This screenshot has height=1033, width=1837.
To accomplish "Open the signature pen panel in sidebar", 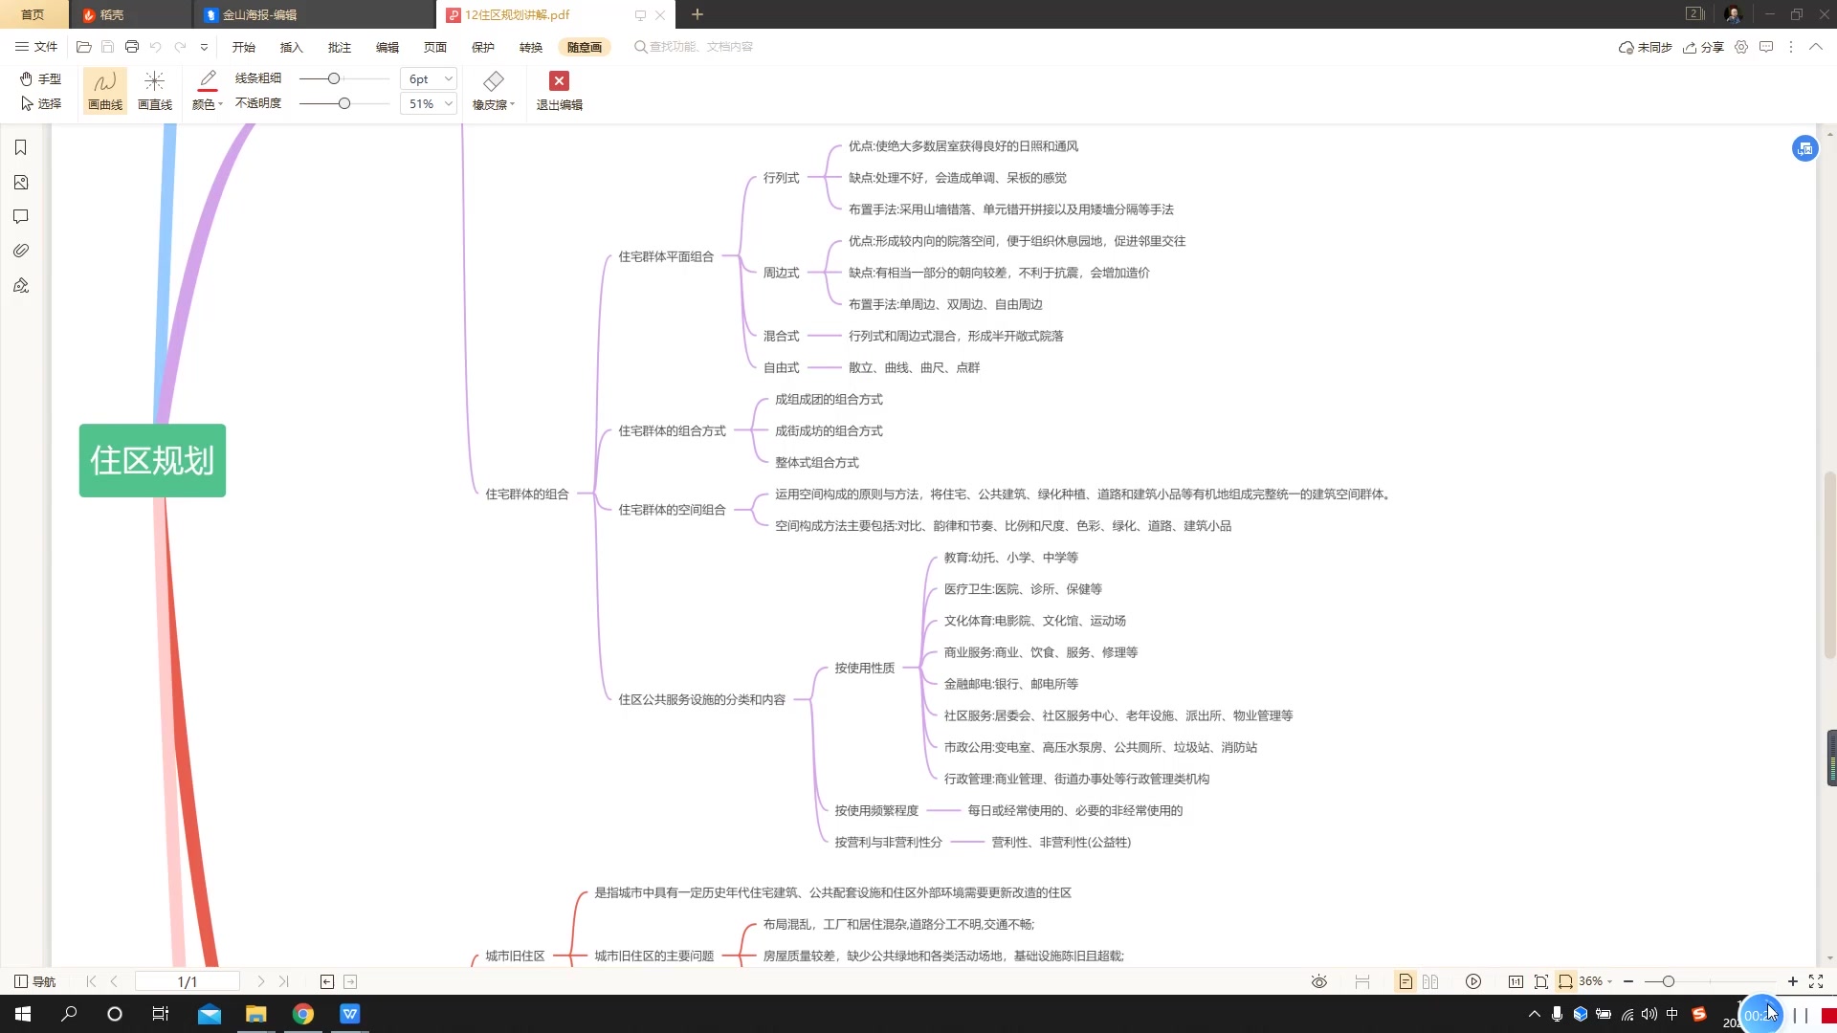I will (x=20, y=285).
